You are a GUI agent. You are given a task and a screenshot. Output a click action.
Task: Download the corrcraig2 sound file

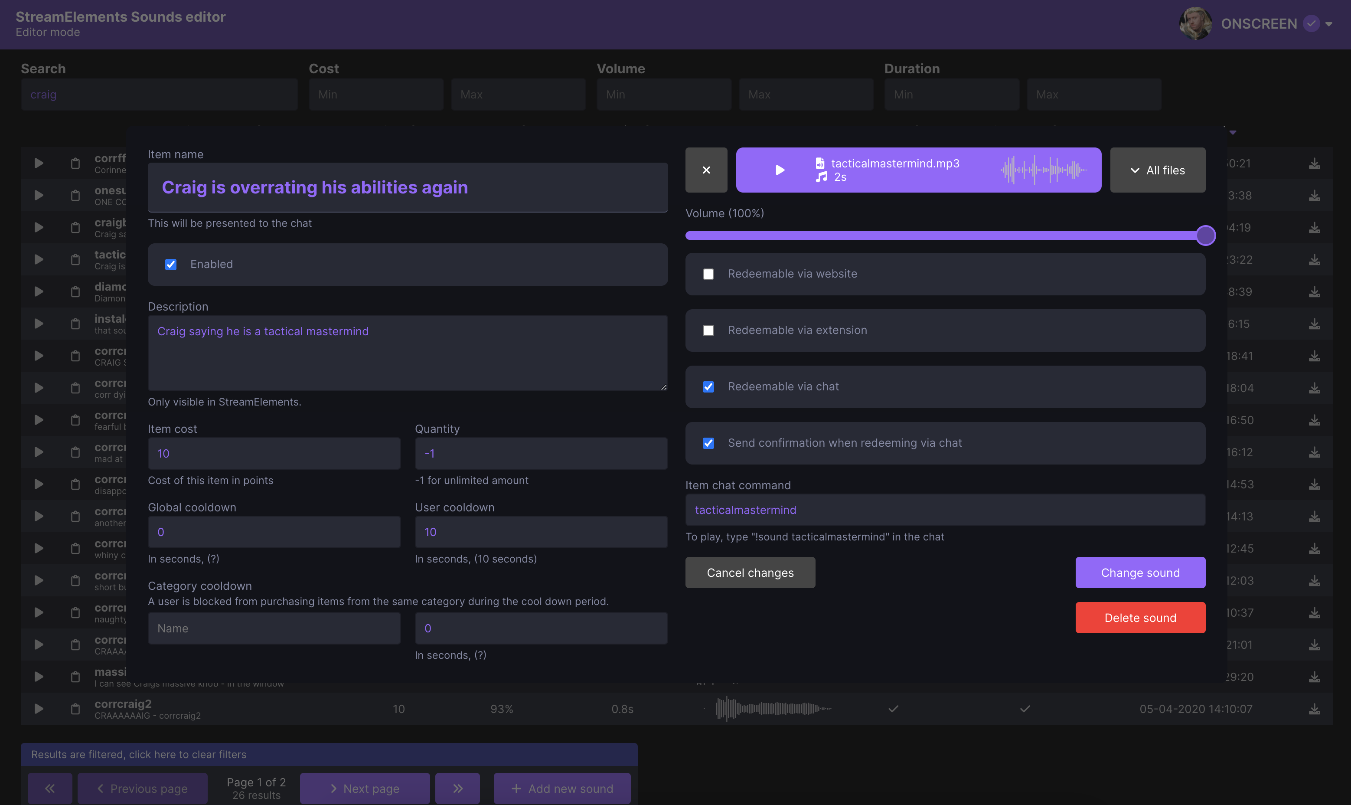pyautogui.click(x=1314, y=708)
